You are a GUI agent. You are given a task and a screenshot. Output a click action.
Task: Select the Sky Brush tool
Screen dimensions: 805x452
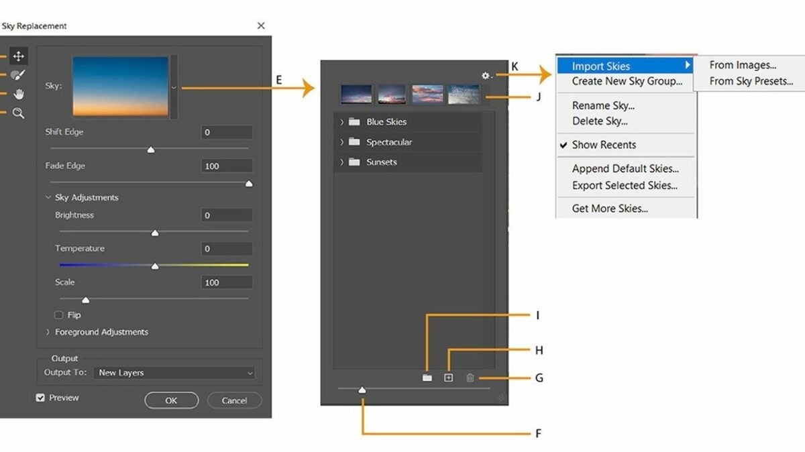pos(18,75)
